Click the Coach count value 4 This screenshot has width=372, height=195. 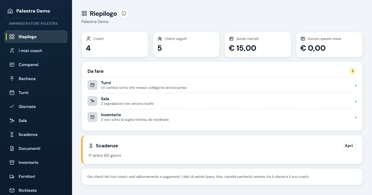[88, 48]
